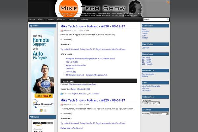The width and height of the screenshot is (198, 132).
Task: Open the Archives Select Month dropdown
Action: (159, 114)
